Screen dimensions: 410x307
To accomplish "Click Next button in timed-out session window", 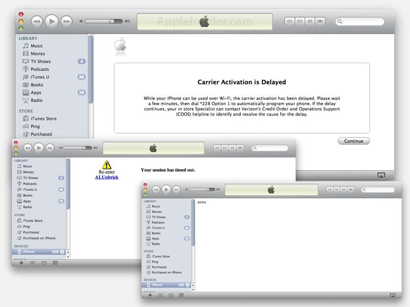I will [50, 148].
